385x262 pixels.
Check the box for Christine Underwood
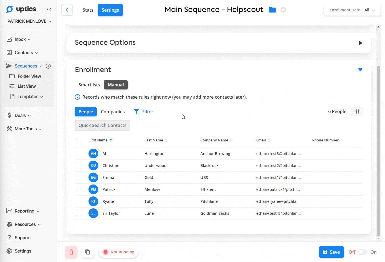tap(79, 166)
